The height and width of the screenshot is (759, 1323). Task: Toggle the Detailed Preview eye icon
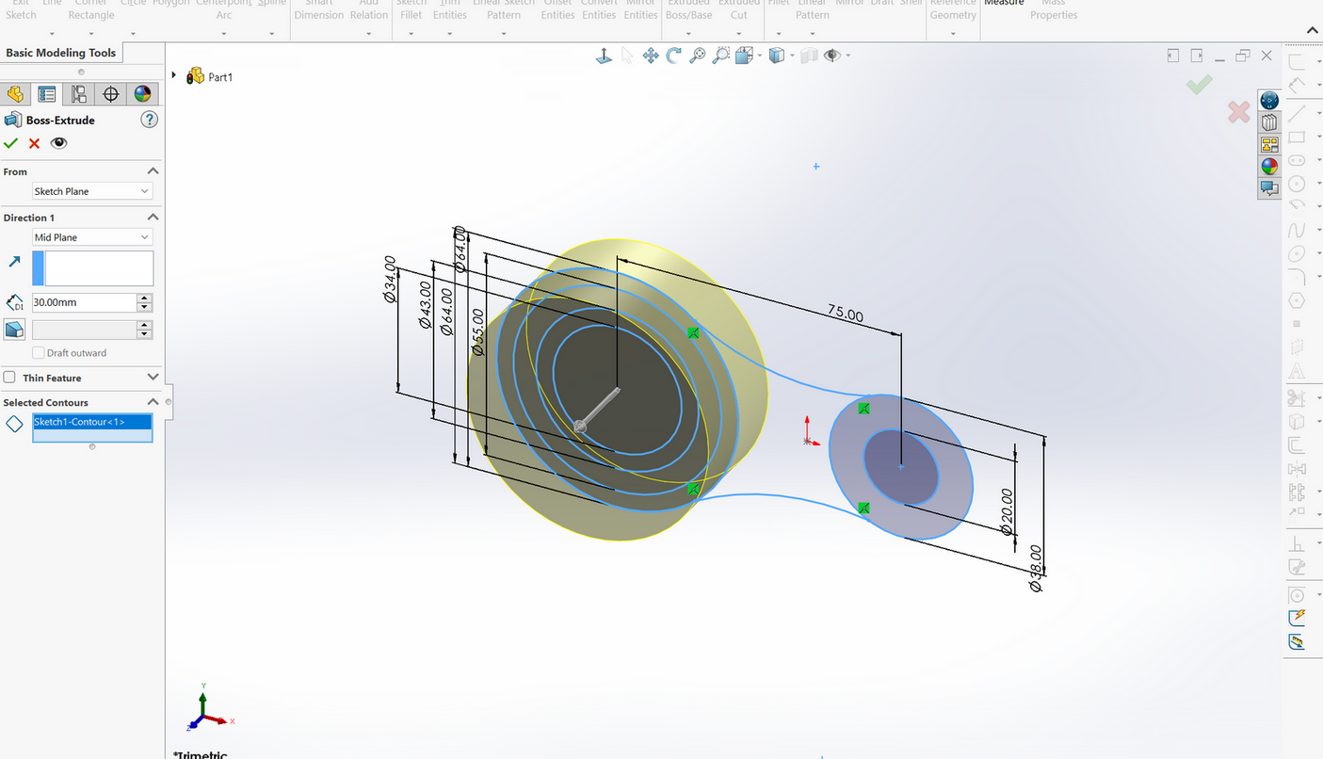pyautogui.click(x=59, y=143)
